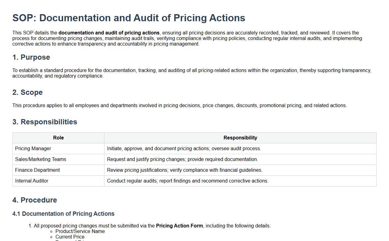Click the 'Role' table column header
This screenshot has width=389, height=241.
[x=58, y=138]
